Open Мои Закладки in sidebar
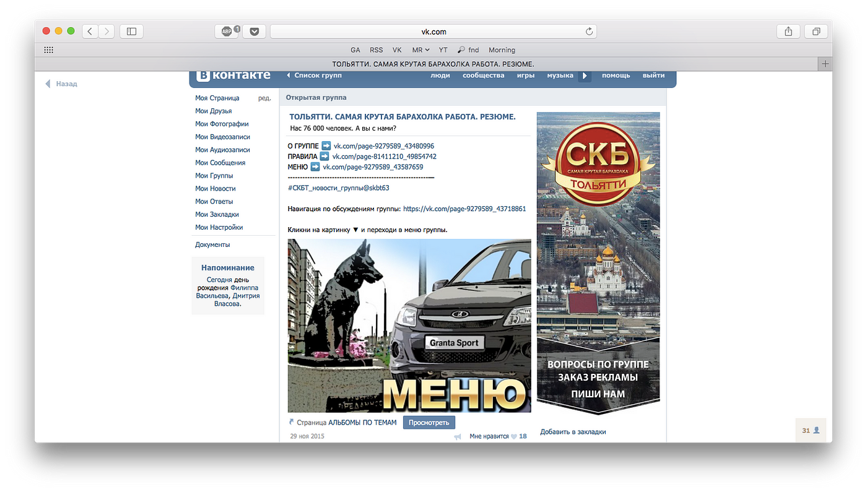Image resolution: width=867 pixels, height=492 pixels. click(x=217, y=215)
